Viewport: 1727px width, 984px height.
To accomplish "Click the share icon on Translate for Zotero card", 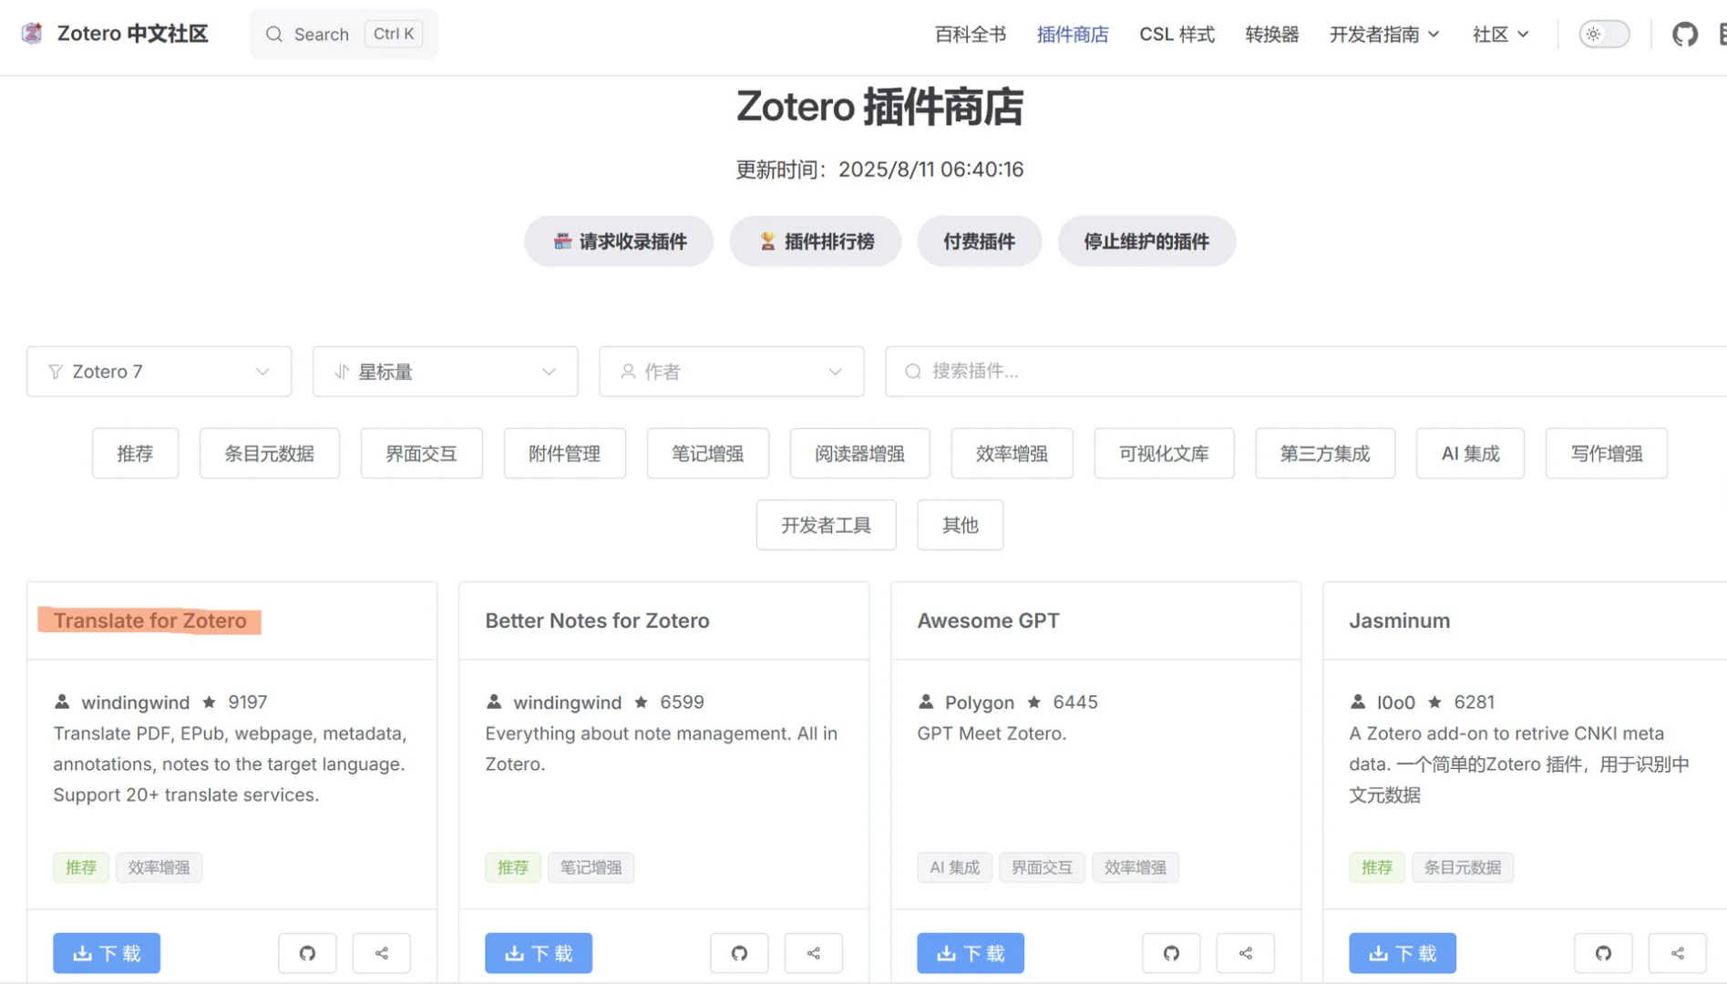I will tap(381, 952).
